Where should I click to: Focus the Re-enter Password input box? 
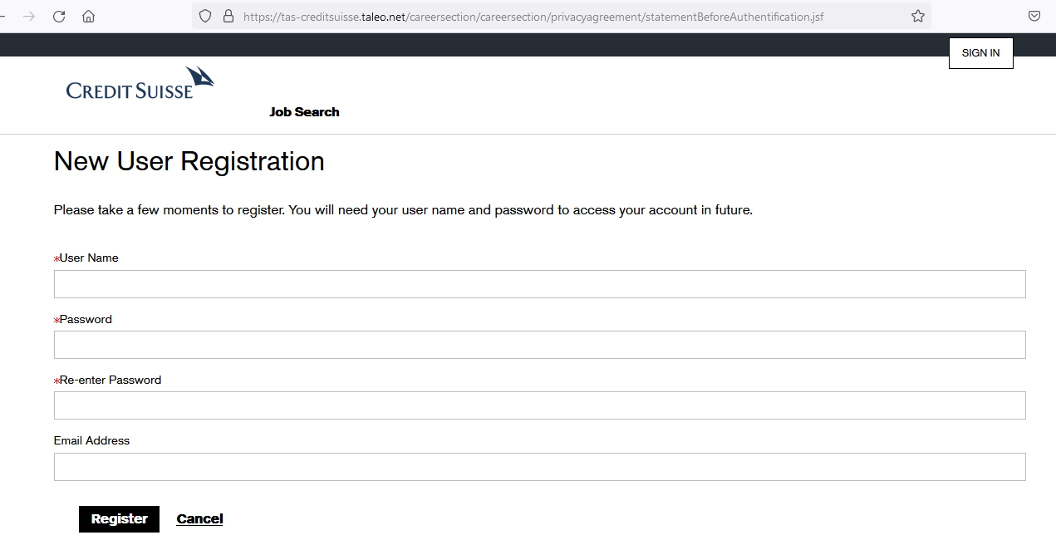(539, 405)
